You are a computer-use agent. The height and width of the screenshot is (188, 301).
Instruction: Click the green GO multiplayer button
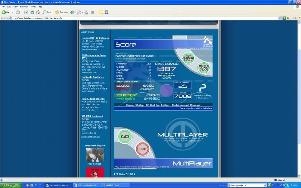[x=125, y=136]
